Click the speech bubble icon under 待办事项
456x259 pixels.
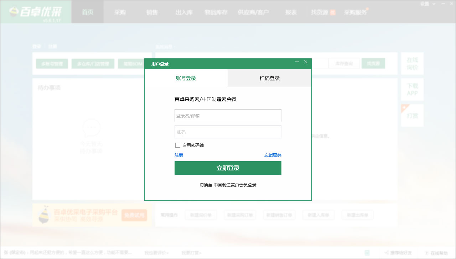pyautogui.click(x=91, y=128)
